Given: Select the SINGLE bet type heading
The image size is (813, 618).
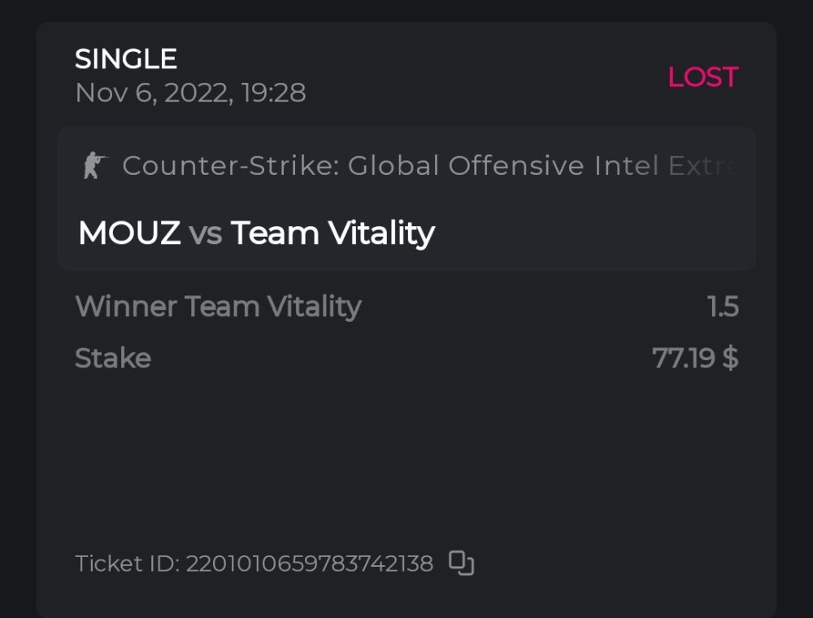Looking at the screenshot, I should pyautogui.click(x=126, y=59).
